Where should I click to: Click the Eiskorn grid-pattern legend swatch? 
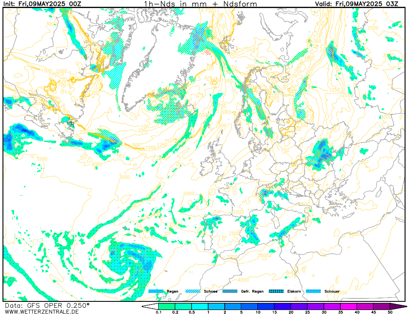pyautogui.click(x=277, y=291)
